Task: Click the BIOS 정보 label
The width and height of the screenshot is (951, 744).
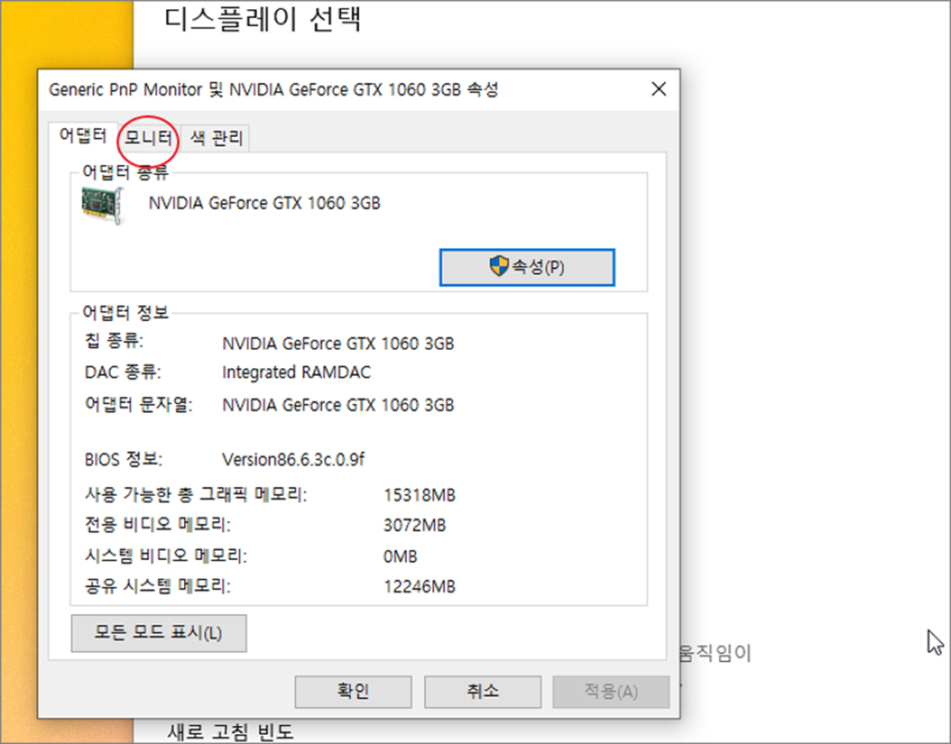Action: (123, 459)
